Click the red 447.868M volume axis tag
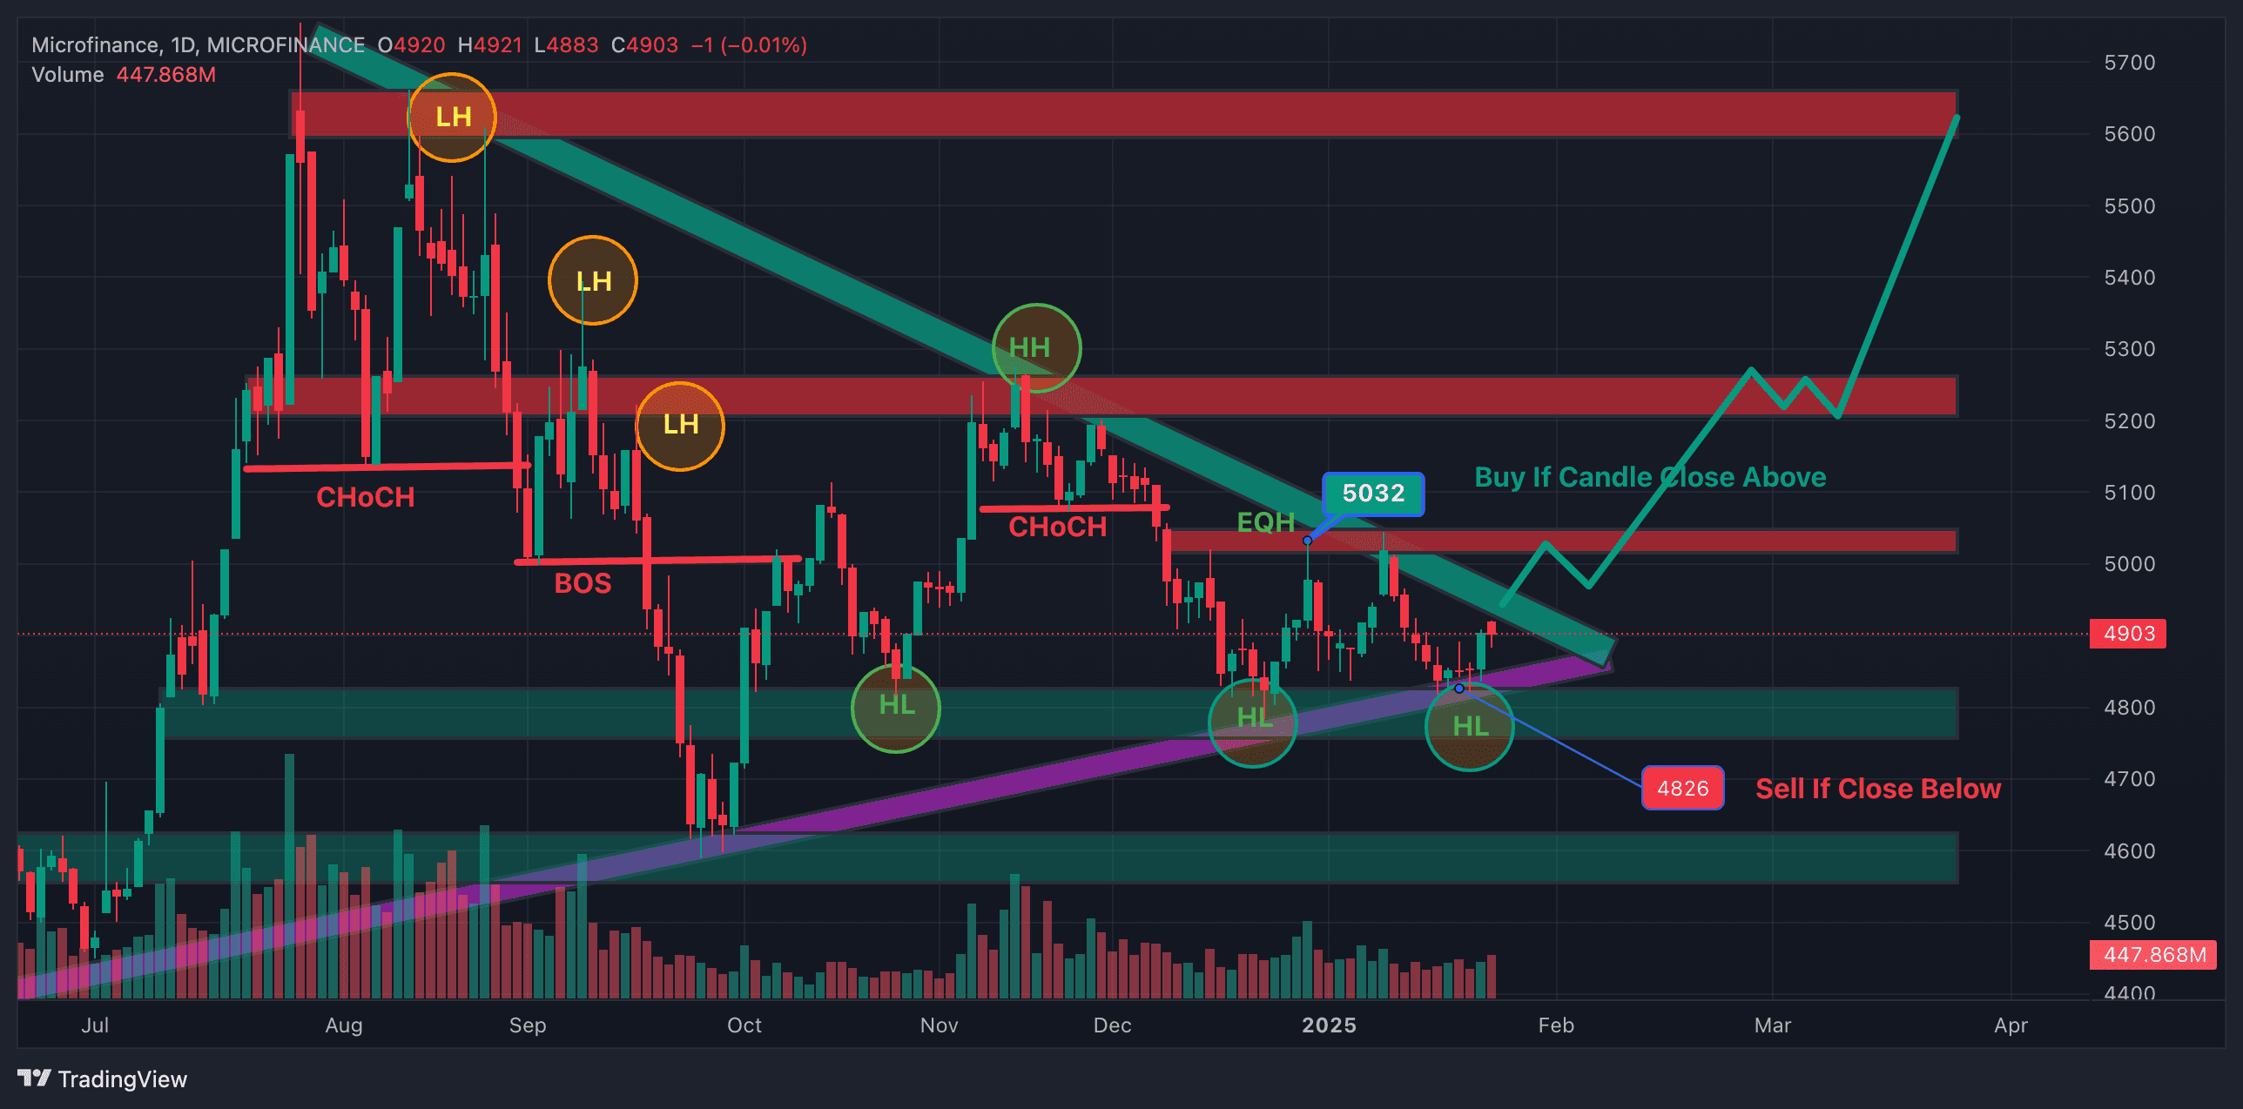This screenshot has height=1109, width=2243. [x=2153, y=955]
